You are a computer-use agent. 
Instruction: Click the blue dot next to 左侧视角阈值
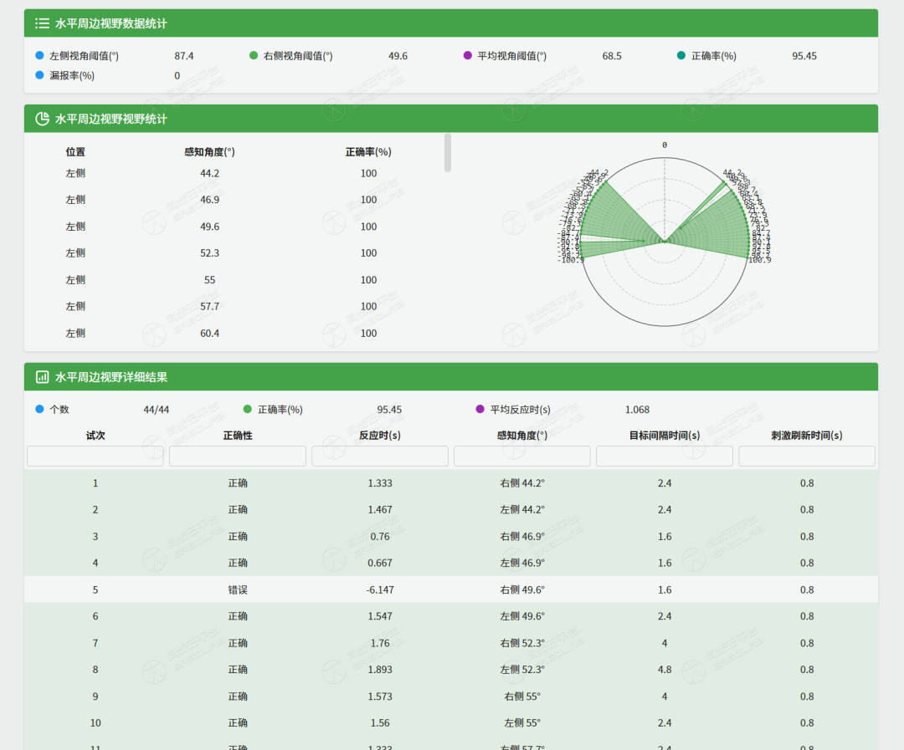tap(39, 55)
